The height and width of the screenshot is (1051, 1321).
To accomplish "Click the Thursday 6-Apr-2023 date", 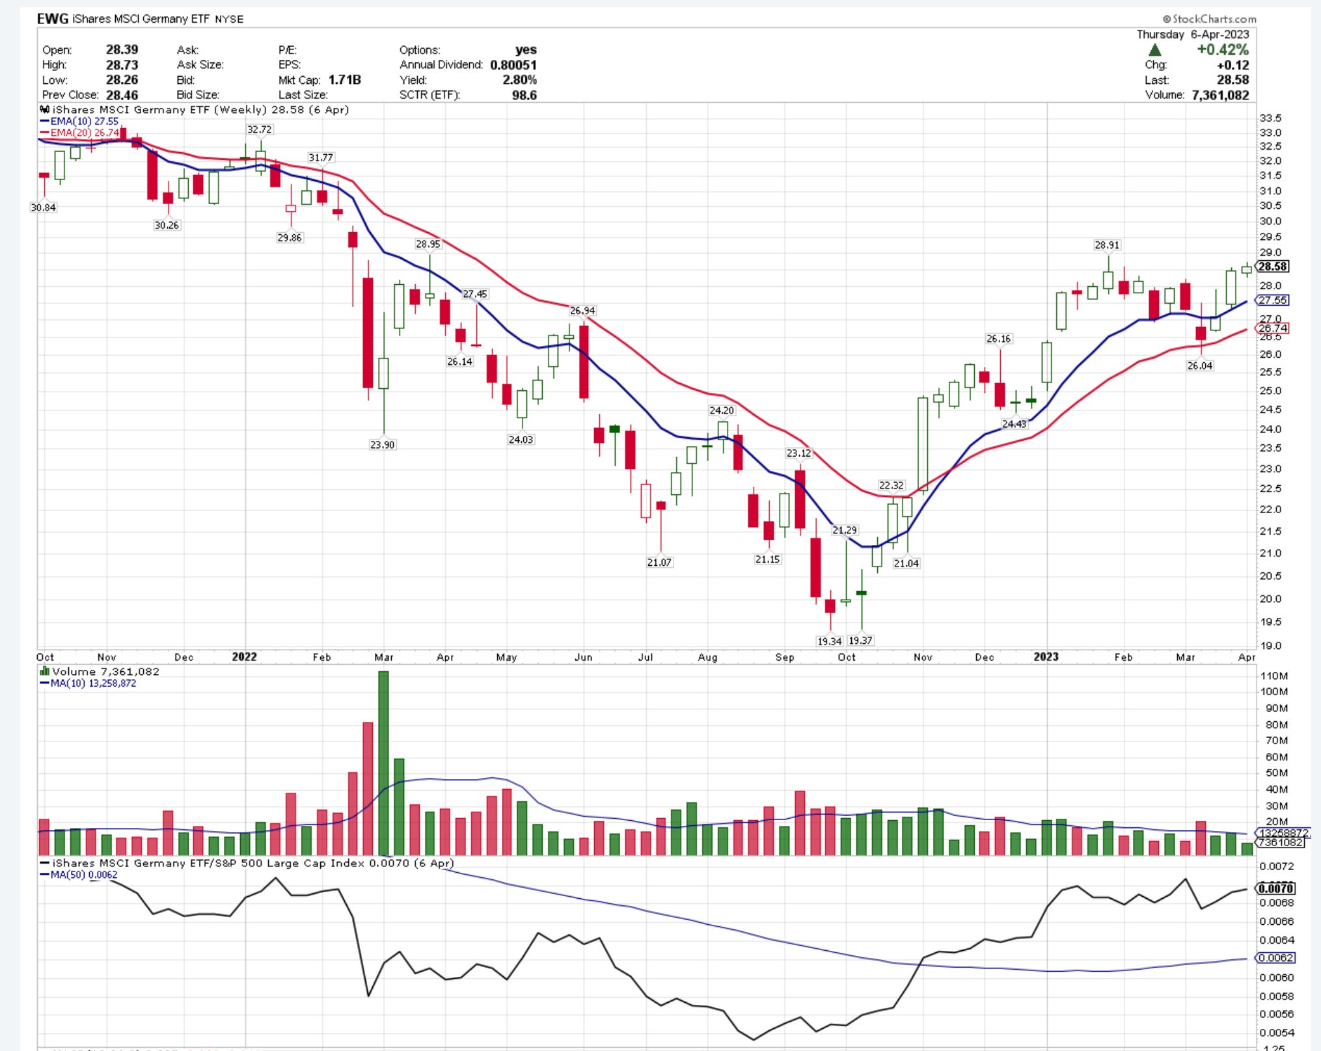I will click(x=1193, y=34).
